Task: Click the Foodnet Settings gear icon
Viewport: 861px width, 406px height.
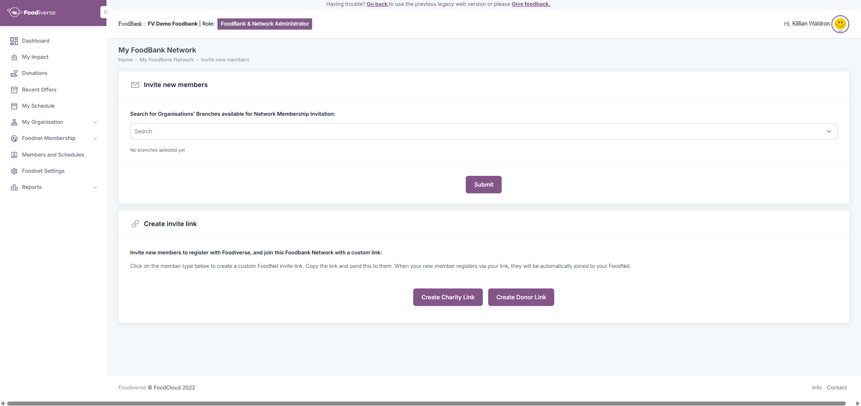Action: 14,171
